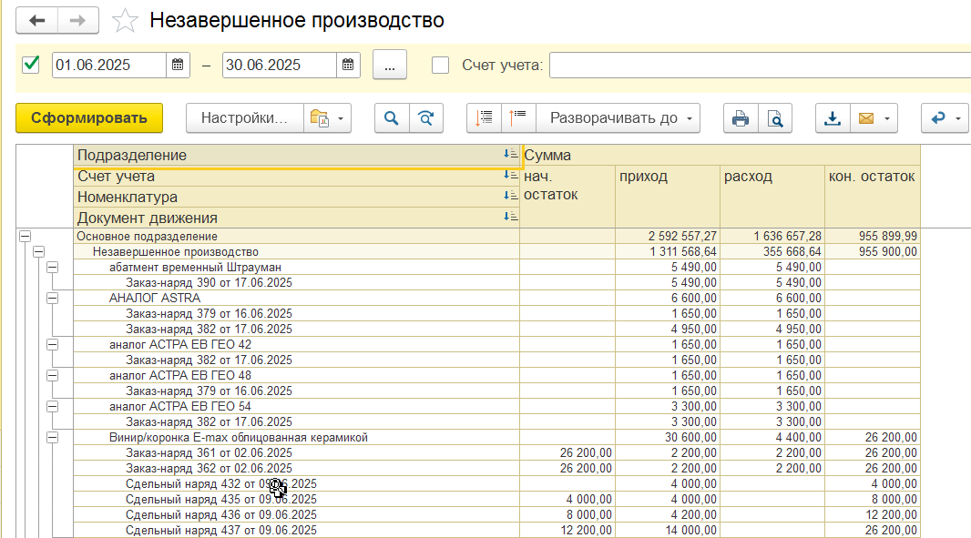Open calendar for start date 01.06.2025
Screen dimensions: 971x538
pyautogui.click(x=178, y=65)
